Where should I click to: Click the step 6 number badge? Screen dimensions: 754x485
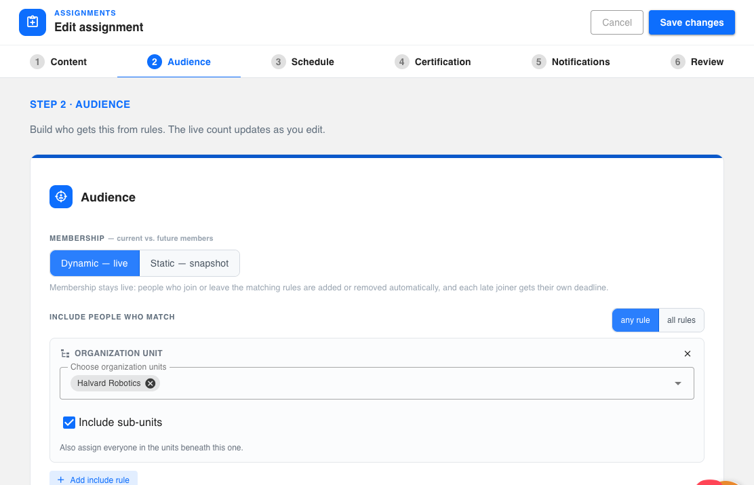(x=677, y=62)
